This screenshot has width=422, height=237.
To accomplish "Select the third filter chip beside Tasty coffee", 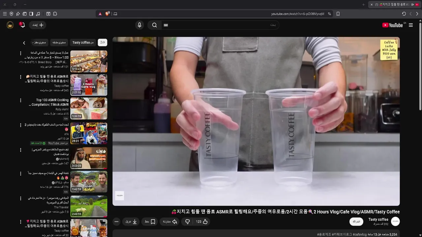I will pyautogui.click(x=59, y=42).
